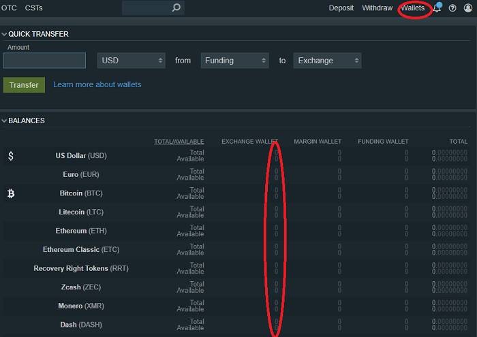The image size is (477, 337).
Task: Open the CSTs menu item
Action: [x=34, y=8]
